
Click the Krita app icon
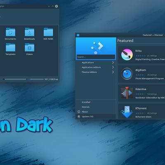pyautogui.click(x=127, y=54)
